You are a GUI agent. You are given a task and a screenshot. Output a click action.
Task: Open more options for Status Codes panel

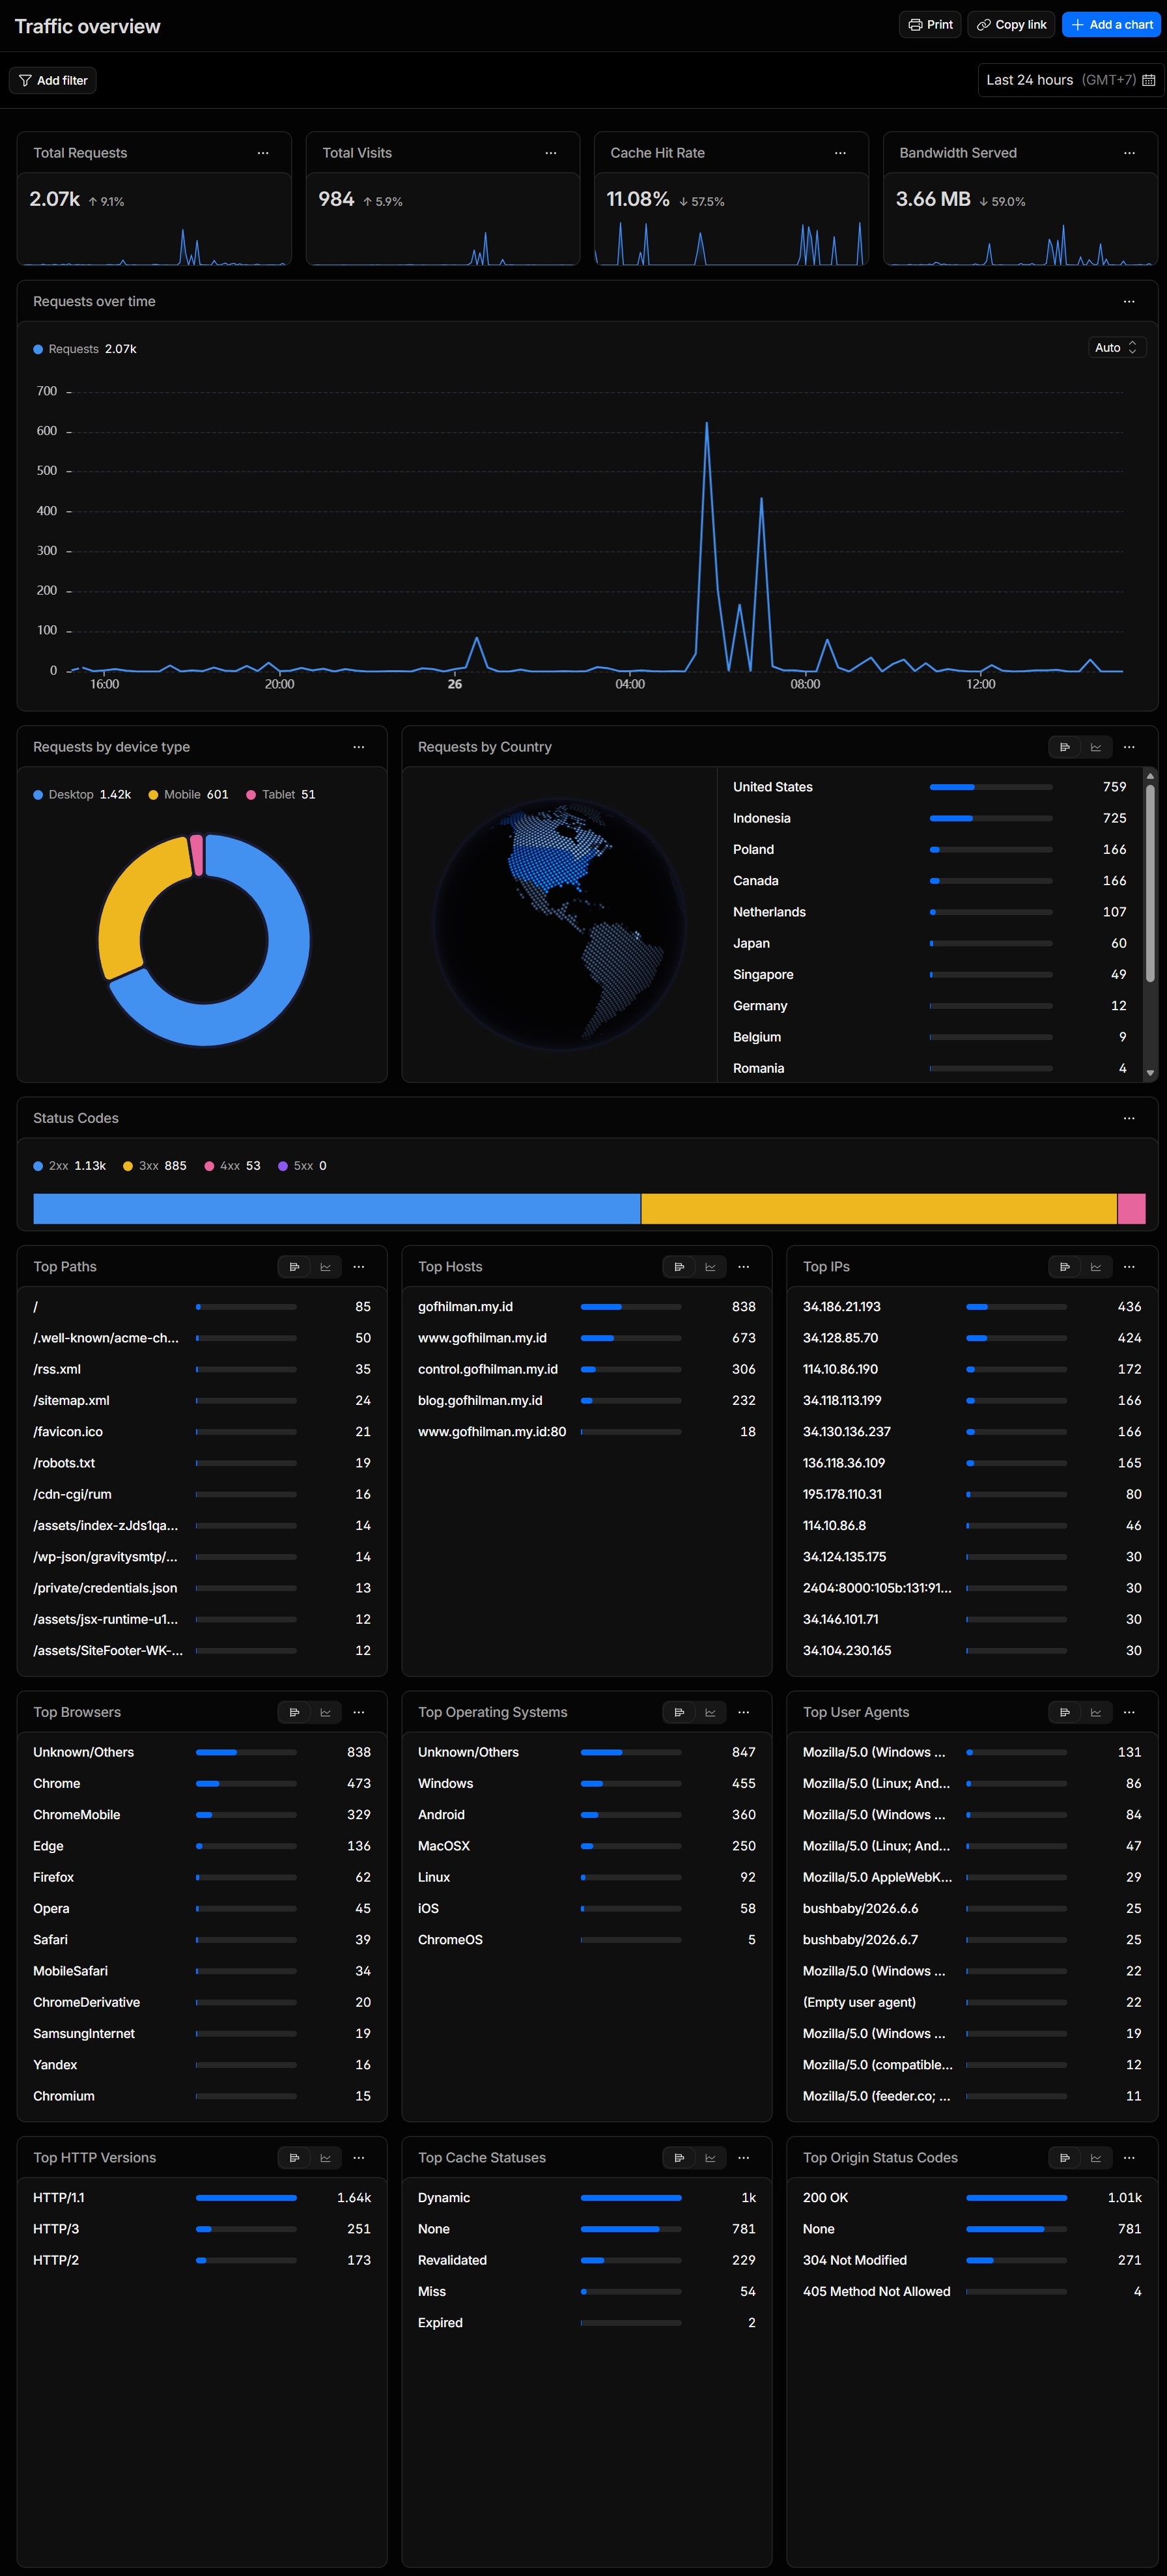pyautogui.click(x=1129, y=1118)
